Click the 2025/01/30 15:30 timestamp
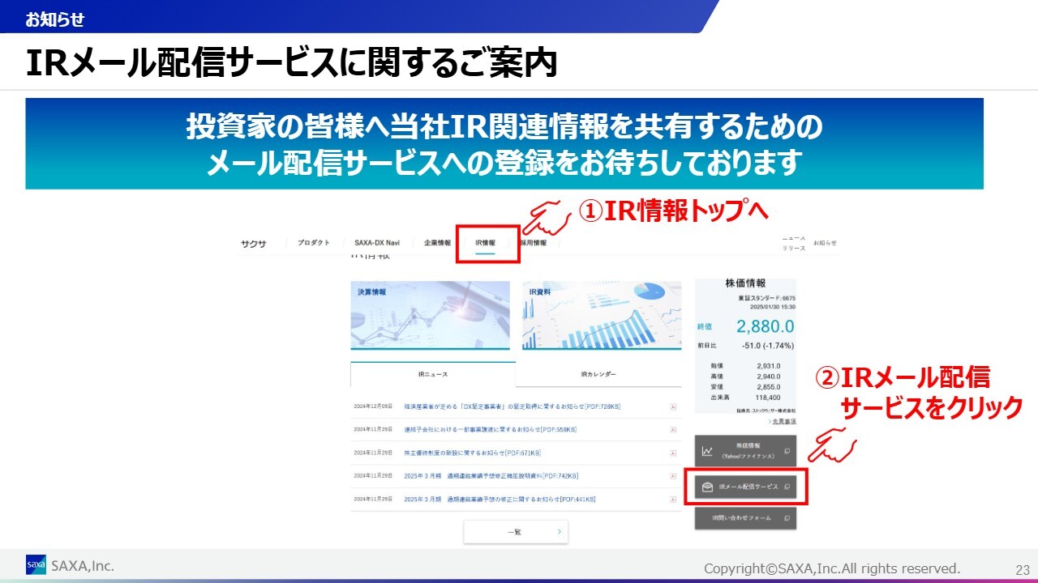 772,307
